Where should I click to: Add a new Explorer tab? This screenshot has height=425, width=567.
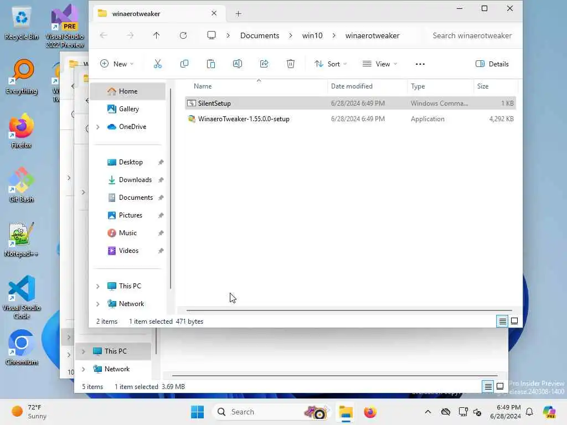[x=238, y=14]
